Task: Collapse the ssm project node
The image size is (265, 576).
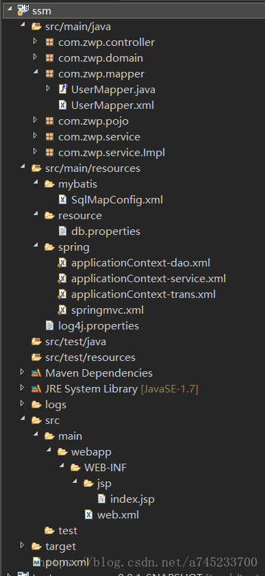Action: point(10,9)
